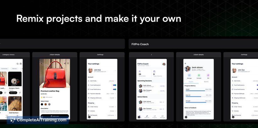Click the Strength progress bar
Viewport: 258px width, 128px height.
tap(199, 102)
